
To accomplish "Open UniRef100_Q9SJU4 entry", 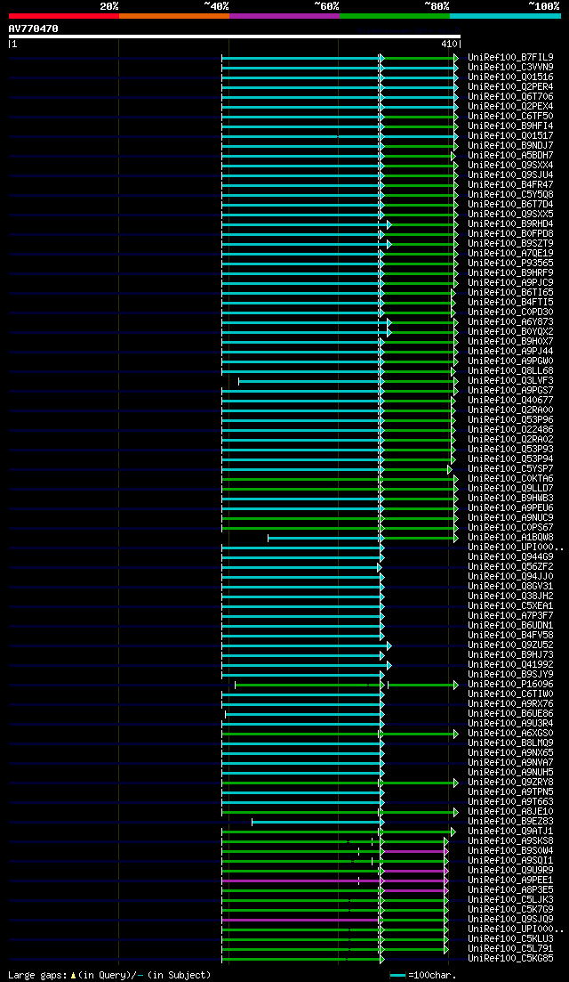I will [x=510, y=174].
